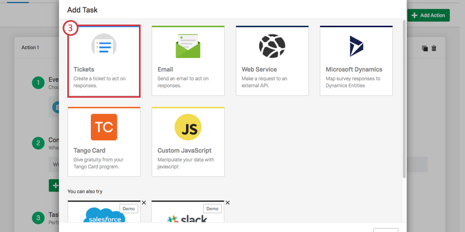
Task: Dismiss the Salesforce demo suggestion
Action: pos(144,203)
